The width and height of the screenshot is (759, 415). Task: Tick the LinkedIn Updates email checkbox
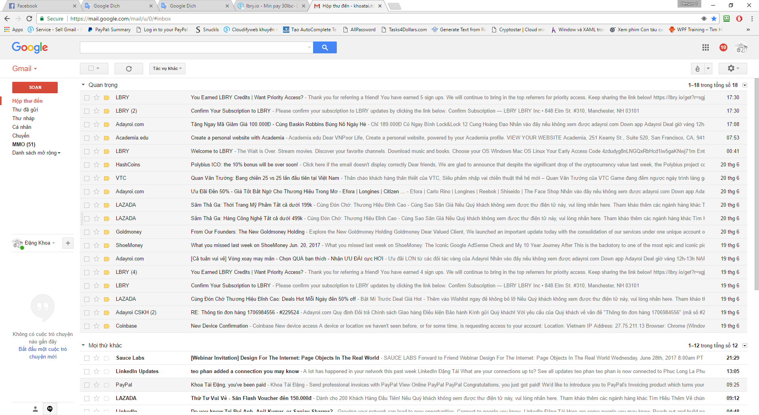(87, 372)
